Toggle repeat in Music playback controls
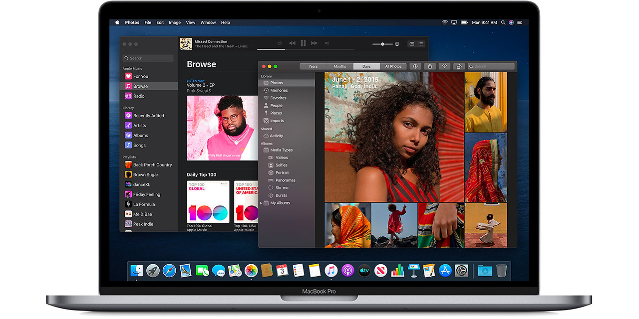Image resolution: width=639 pixels, height=319 pixels. pyautogui.click(x=280, y=43)
